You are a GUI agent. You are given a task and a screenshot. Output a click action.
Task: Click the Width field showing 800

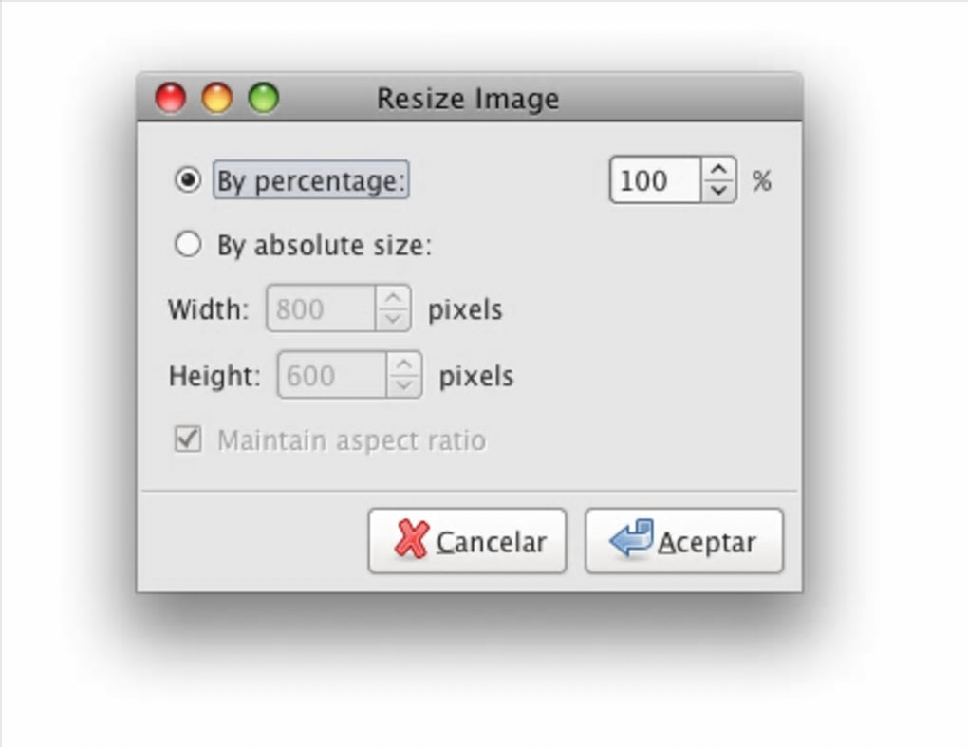tap(320, 309)
